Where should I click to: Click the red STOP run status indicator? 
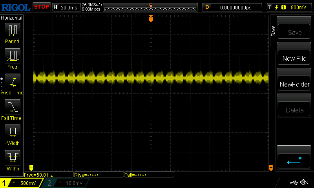point(42,7)
